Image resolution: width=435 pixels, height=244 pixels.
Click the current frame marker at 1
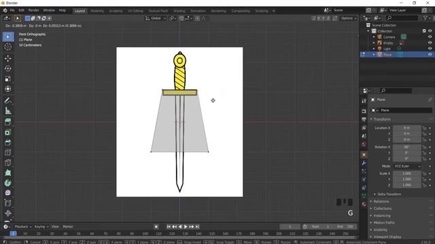(13, 233)
